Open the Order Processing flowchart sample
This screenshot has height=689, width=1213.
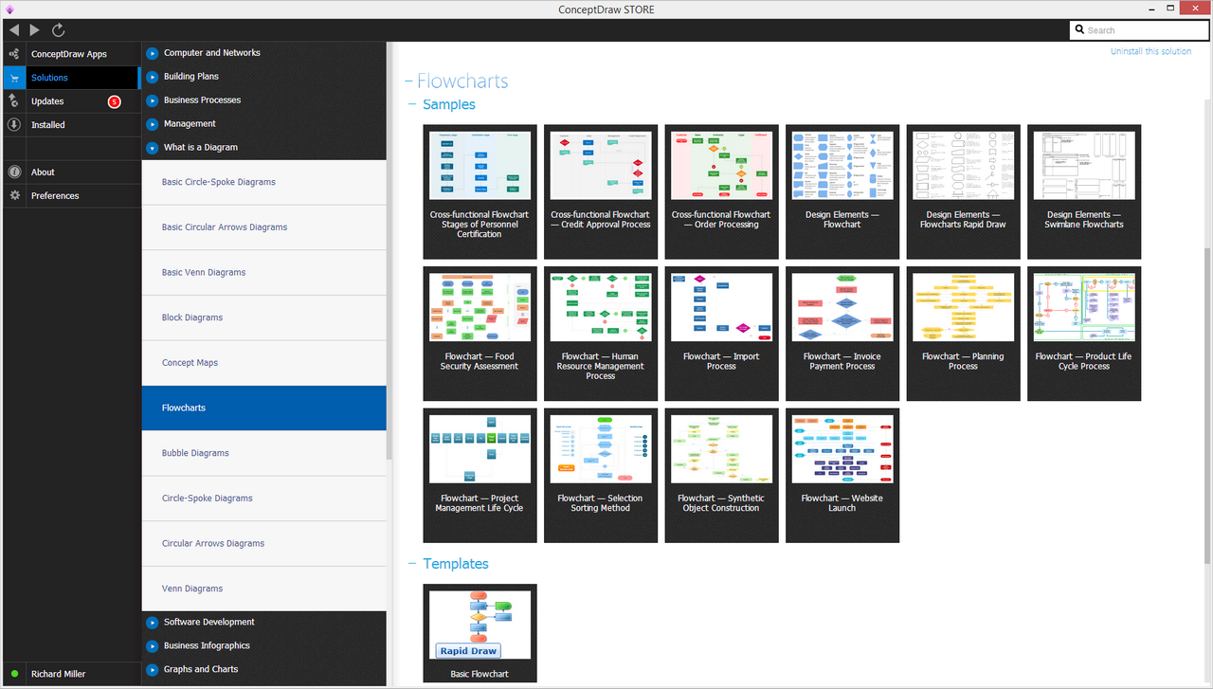(721, 191)
